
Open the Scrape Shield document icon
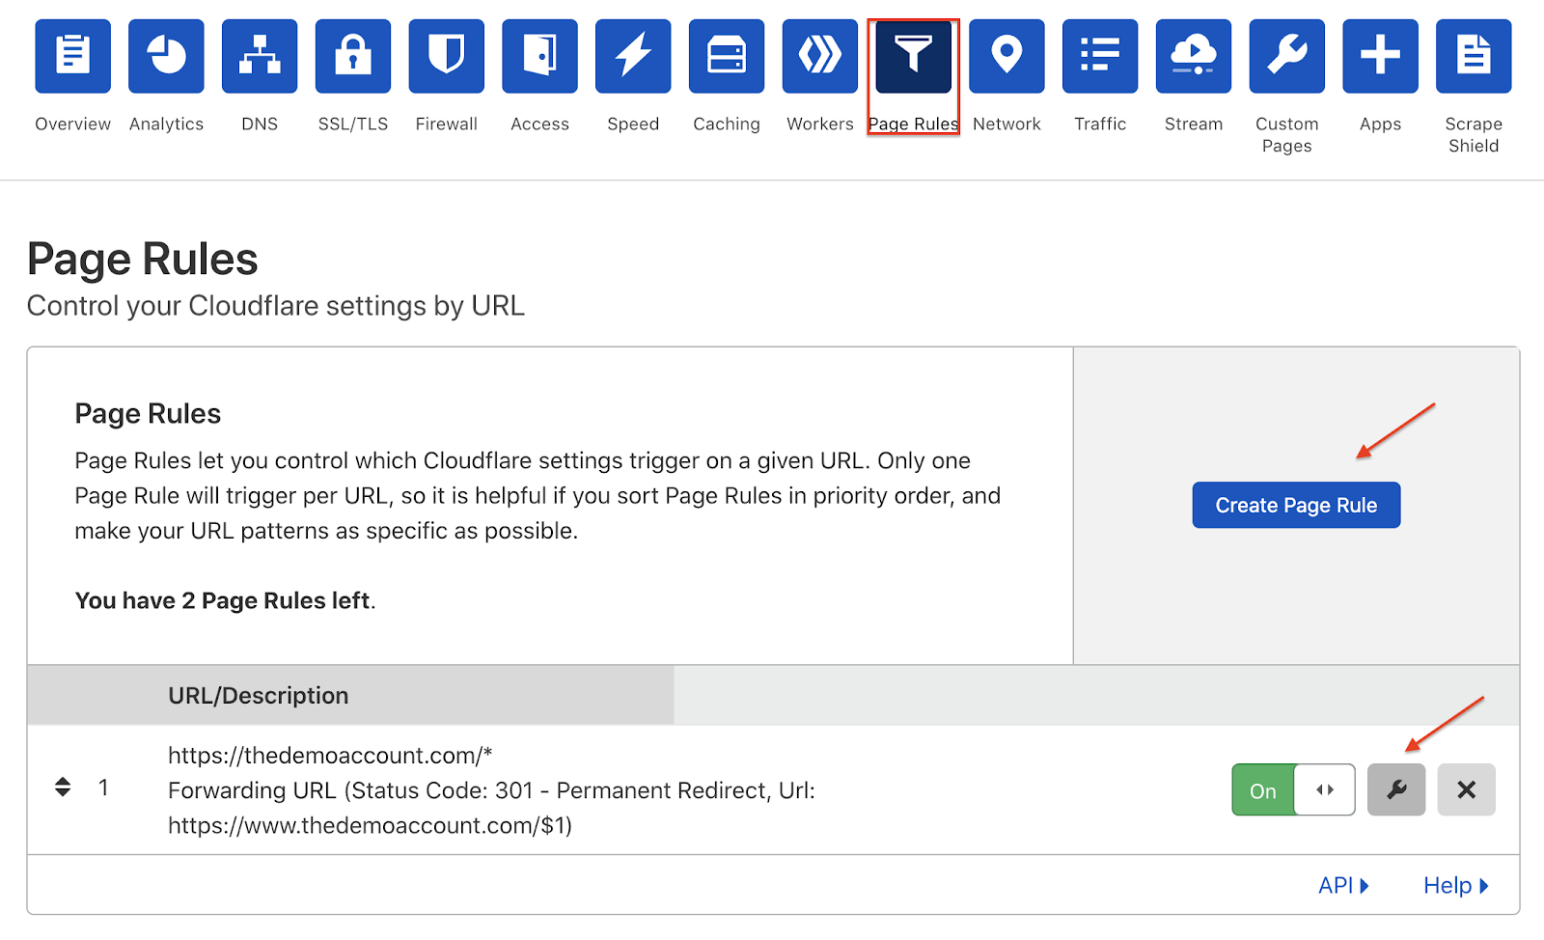coord(1474,56)
